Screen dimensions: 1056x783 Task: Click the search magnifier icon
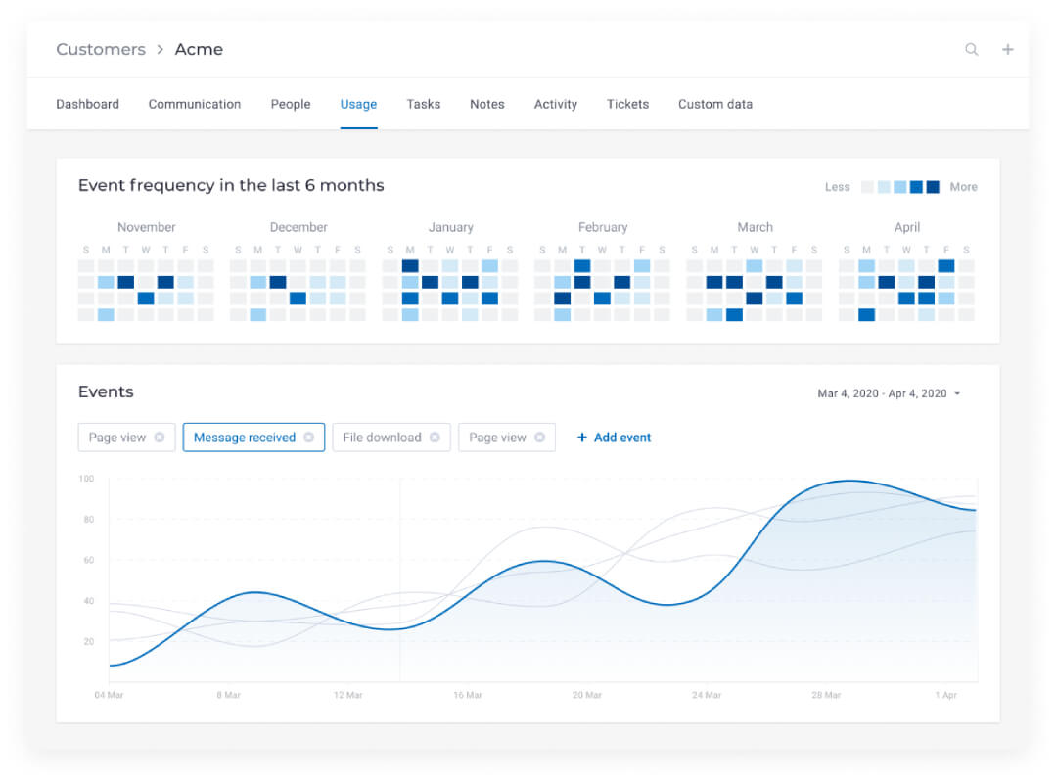(971, 49)
